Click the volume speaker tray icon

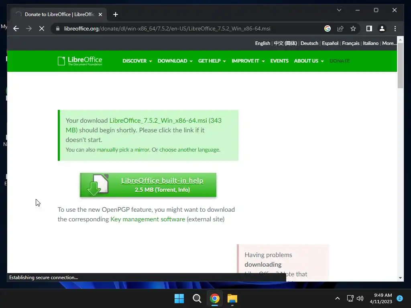point(360,298)
